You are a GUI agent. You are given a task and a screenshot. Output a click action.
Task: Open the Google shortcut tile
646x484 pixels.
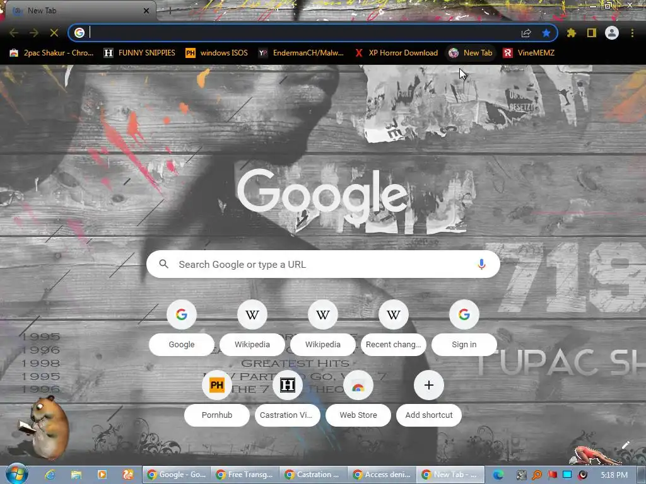pos(181,328)
